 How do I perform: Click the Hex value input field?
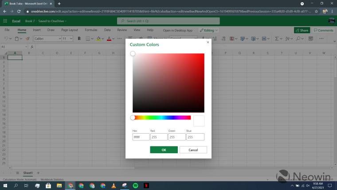coord(141,137)
